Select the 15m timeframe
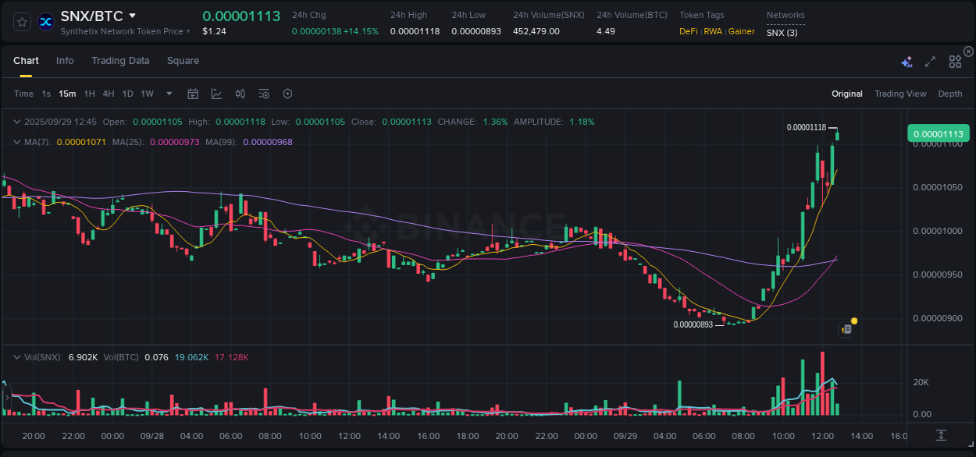This screenshot has height=457, width=976. [67, 94]
